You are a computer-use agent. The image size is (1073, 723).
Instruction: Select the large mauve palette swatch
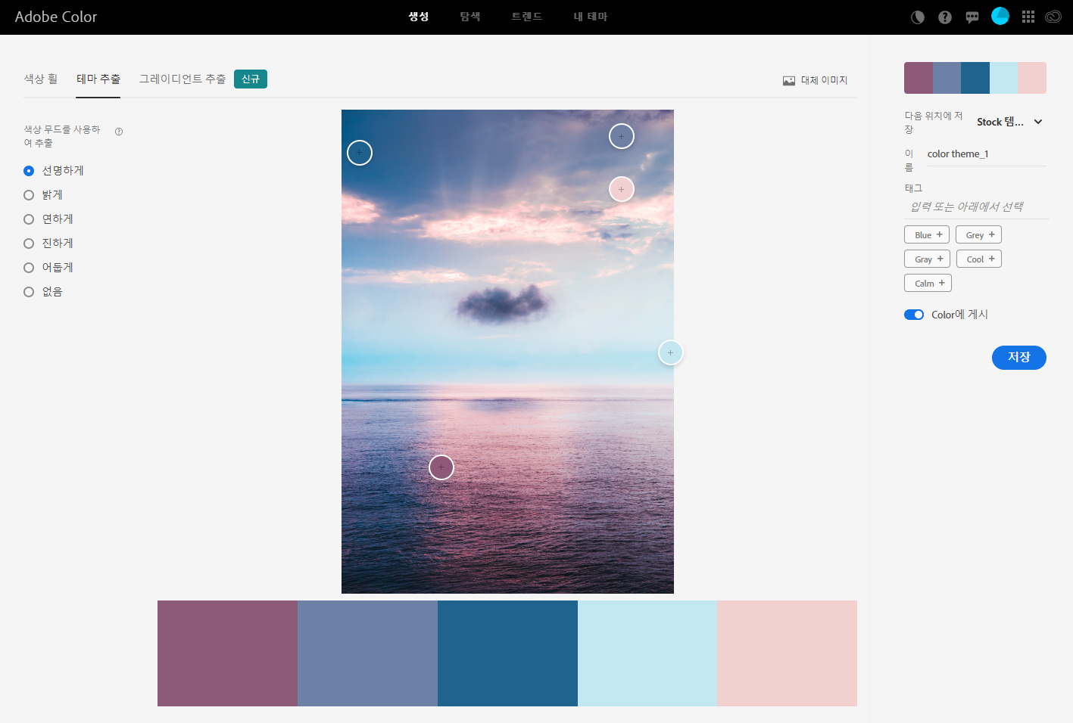click(x=227, y=653)
